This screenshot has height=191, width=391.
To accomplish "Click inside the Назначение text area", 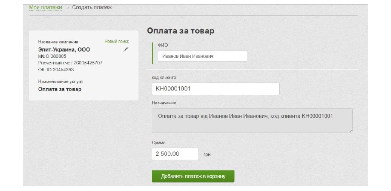I will tap(252, 120).
